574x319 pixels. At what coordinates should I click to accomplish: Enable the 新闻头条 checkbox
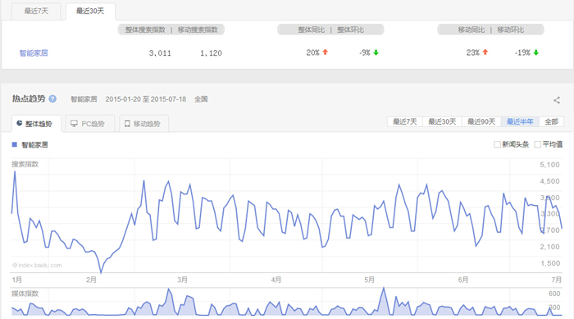[497, 144]
